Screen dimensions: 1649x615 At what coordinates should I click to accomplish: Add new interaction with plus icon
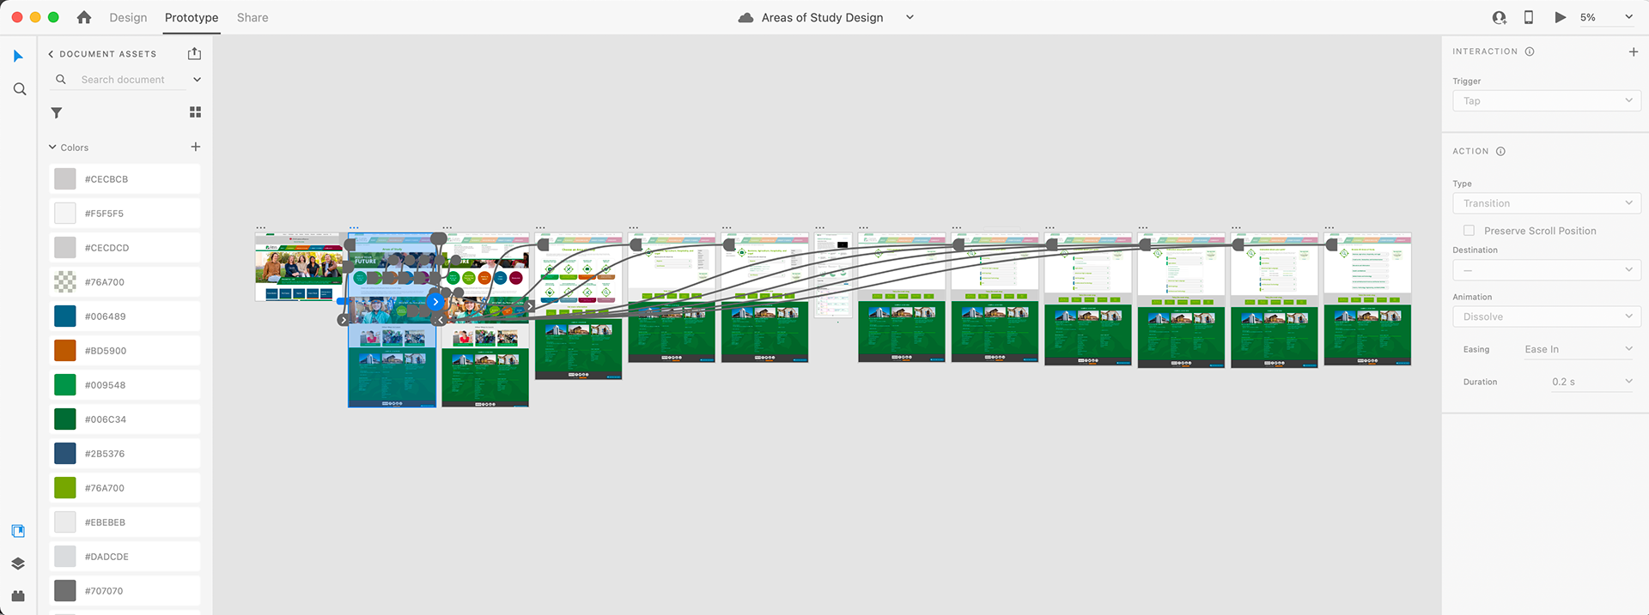pyautogui.click(x=1633, y=51)
